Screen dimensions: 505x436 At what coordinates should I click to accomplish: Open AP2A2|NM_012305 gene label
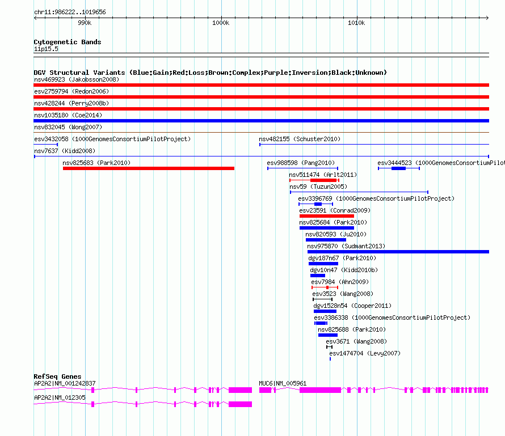[x=60, y=397]
